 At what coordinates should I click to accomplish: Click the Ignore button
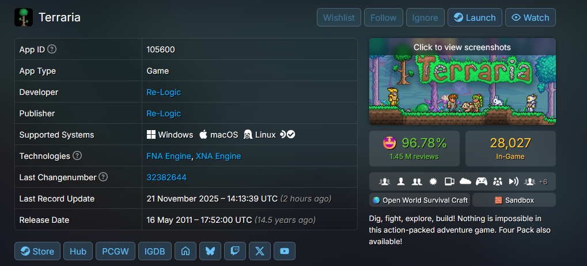click(425, 18)
